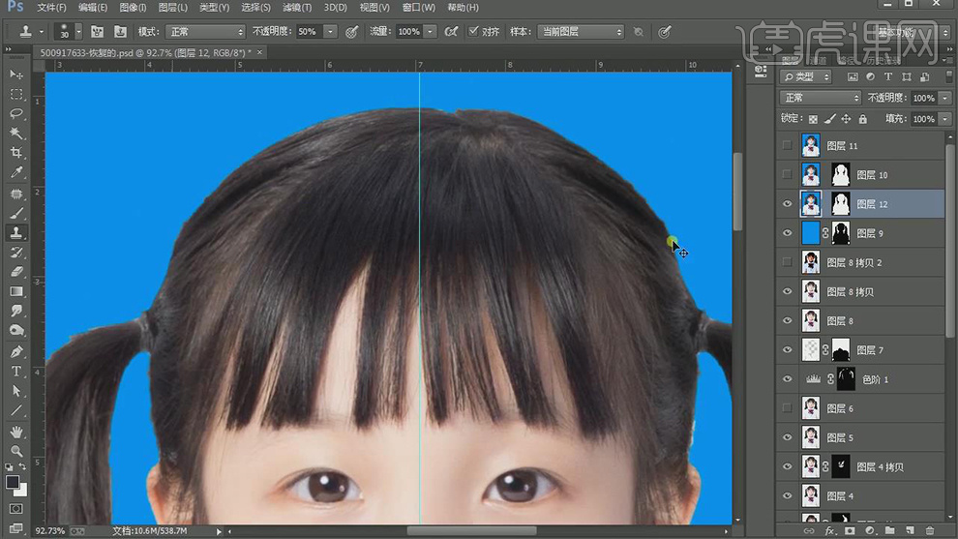Lock transparent pixels icon

[813, 119]
